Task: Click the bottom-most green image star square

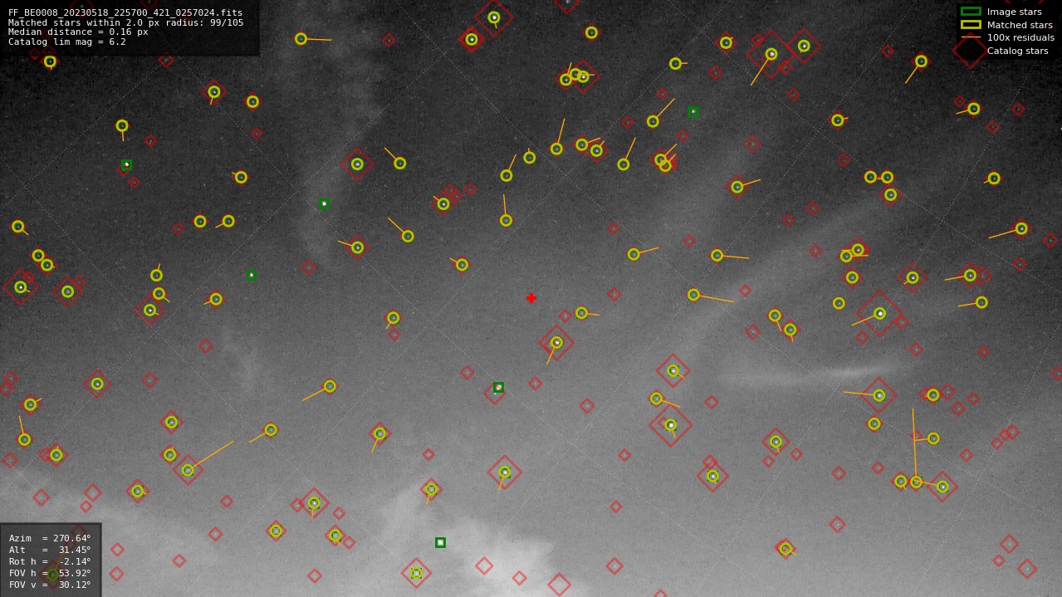Action: (x=440, y=542)
